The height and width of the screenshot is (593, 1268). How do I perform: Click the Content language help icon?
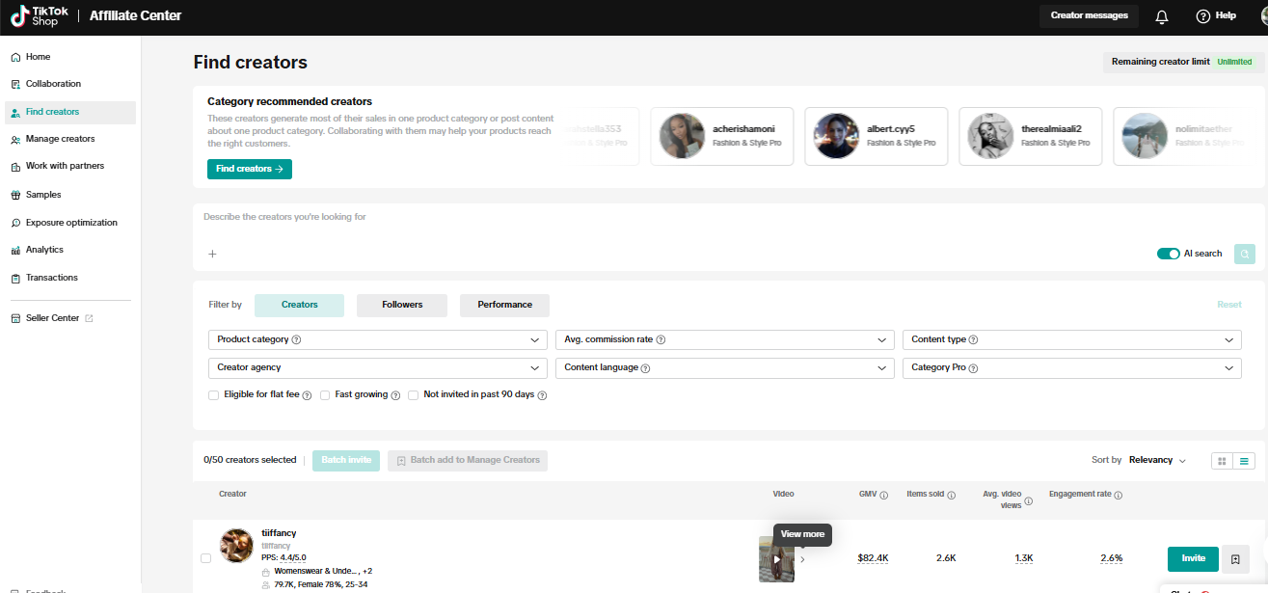[645, 368]
